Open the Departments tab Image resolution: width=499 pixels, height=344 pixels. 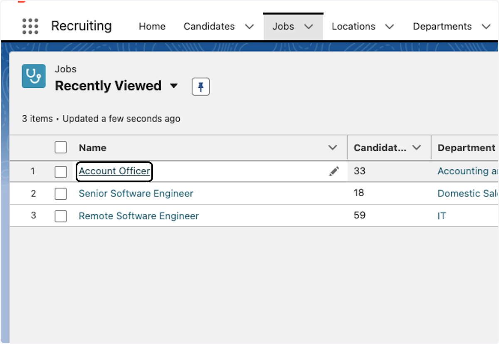pos(442,26)
